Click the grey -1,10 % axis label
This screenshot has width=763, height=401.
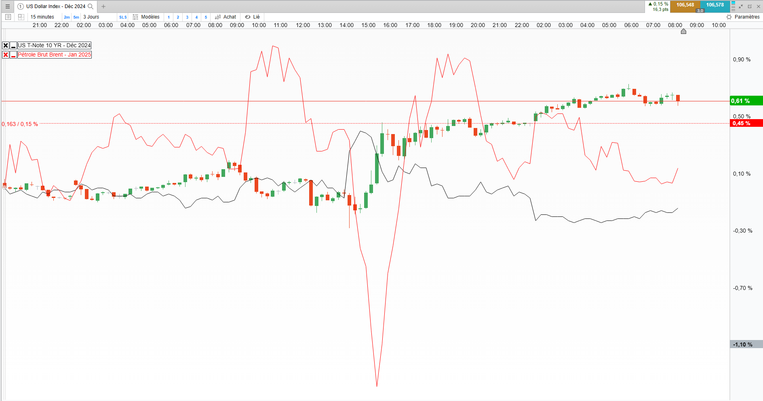746,344
